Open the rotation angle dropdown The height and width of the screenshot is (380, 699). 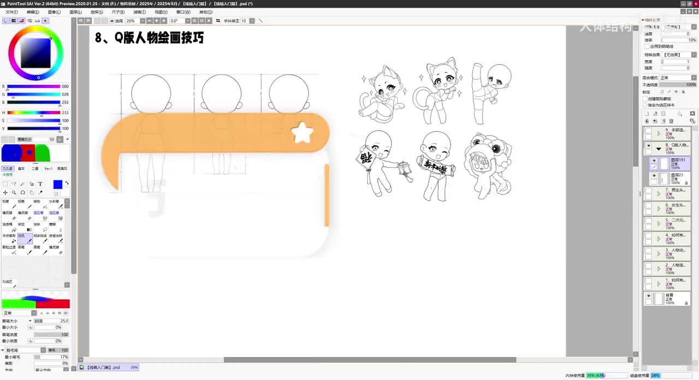tap(188, 21)
